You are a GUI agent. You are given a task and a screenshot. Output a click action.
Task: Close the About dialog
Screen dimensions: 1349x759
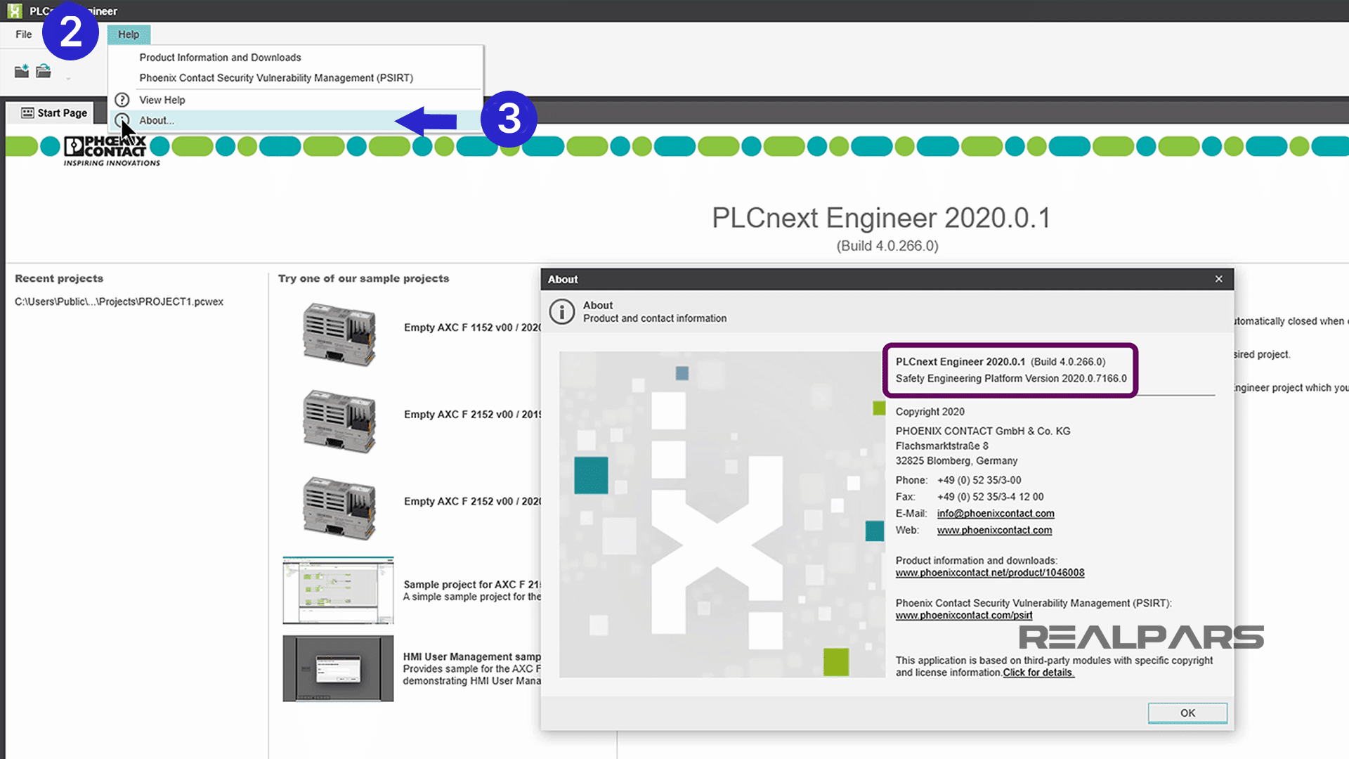1219,279
